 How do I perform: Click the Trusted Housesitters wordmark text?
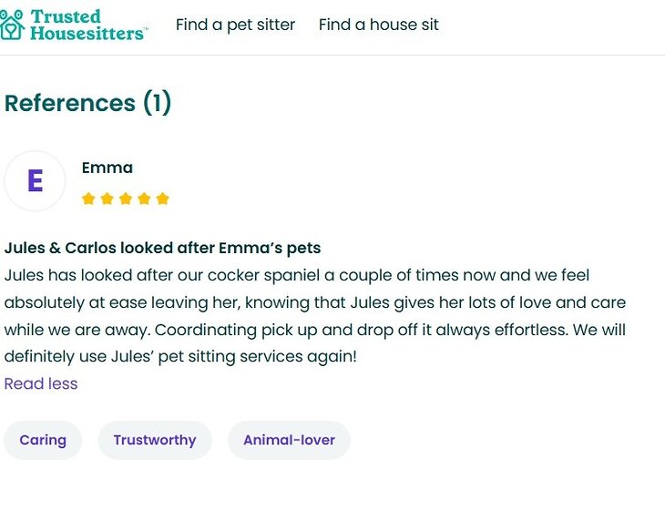point(87,25)
